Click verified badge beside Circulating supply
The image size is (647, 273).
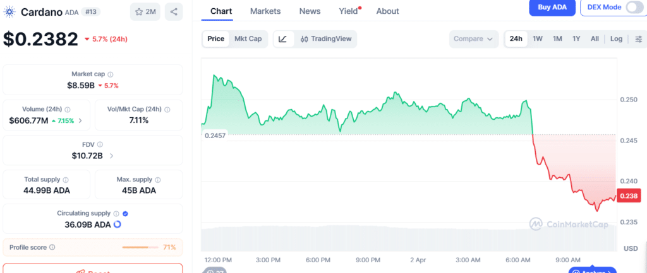pos(124,214)
